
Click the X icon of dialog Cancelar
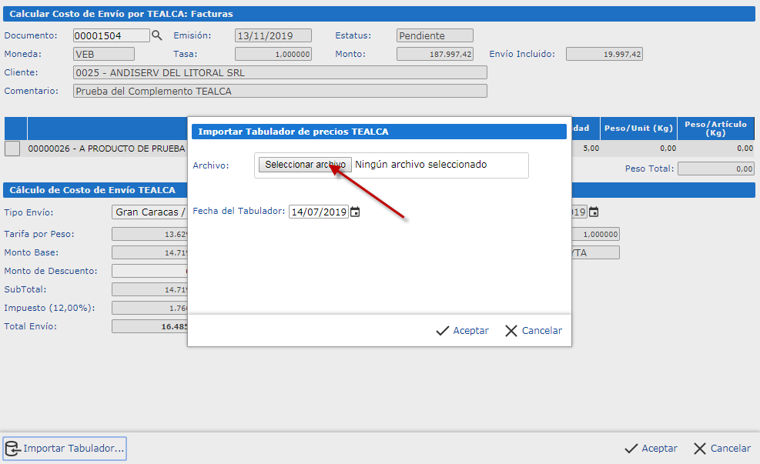click(511, 331)
